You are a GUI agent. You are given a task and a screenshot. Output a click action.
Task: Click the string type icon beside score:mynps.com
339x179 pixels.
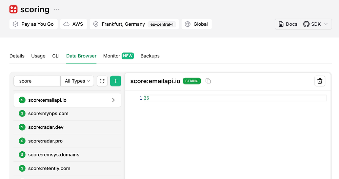pyautogui.click(x=22, y=113)
